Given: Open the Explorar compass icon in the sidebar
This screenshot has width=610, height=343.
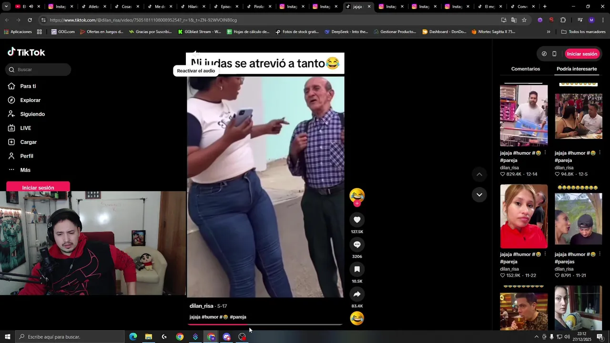Looking at the screenshot, I should (x=11, y=100).
